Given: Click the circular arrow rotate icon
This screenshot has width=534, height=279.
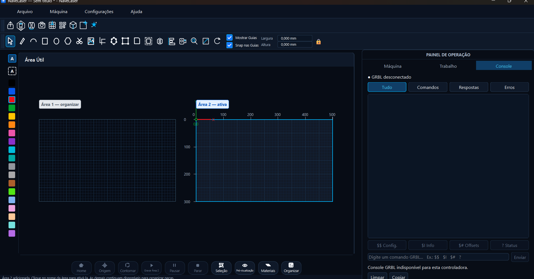Looking at the screenshot, I should [217, 41].
